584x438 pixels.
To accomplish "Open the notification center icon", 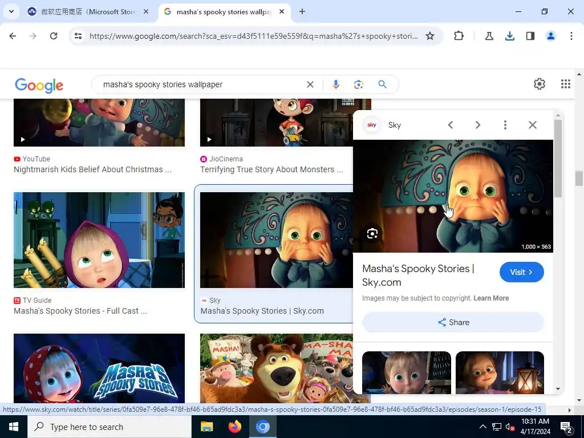I will pos(566,427).
